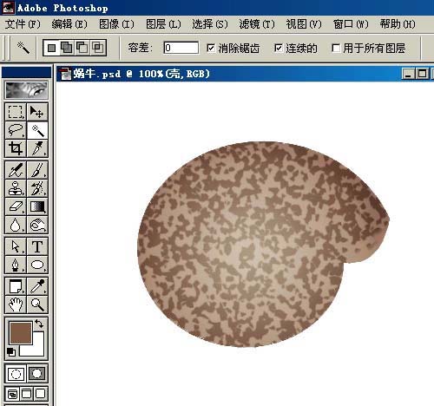The height and width of the screenshot is (406, 434).
Task: Uncheck the 连续的 contiguous checkbox
Action: click(x=279, y=48)
